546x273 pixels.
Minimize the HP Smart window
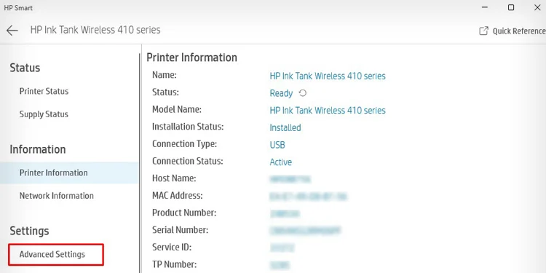485,7
